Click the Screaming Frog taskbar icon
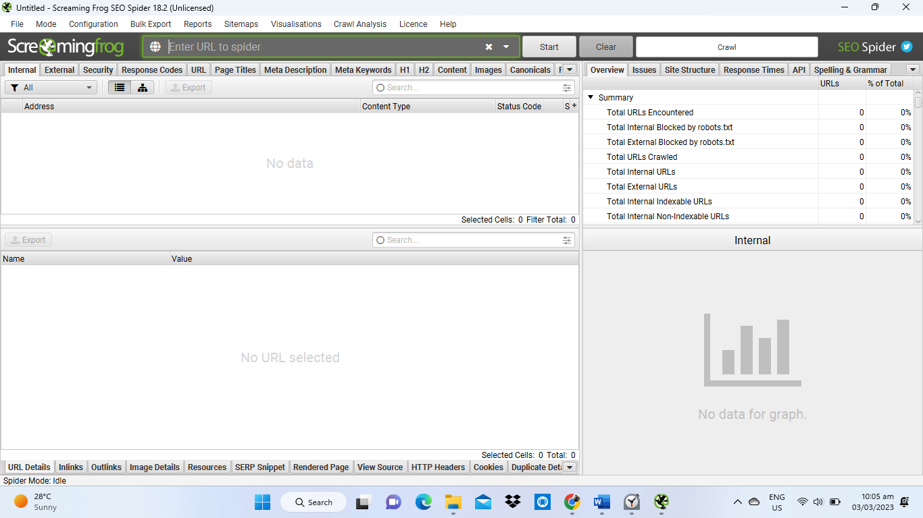This screenshot has width=923, height=518. coord(662,502)
